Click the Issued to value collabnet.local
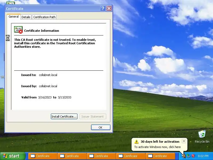 tap(48, 75)
